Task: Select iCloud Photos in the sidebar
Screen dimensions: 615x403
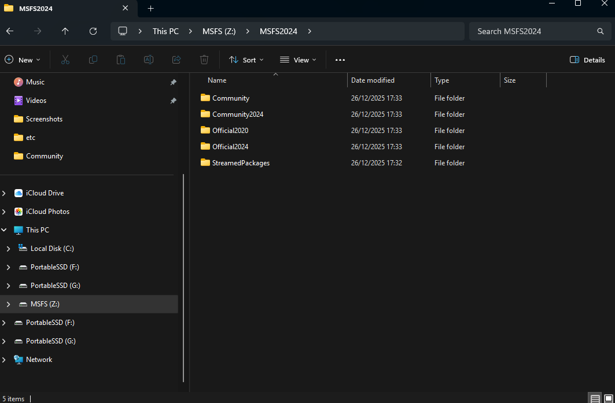Action: pos(47,212)
